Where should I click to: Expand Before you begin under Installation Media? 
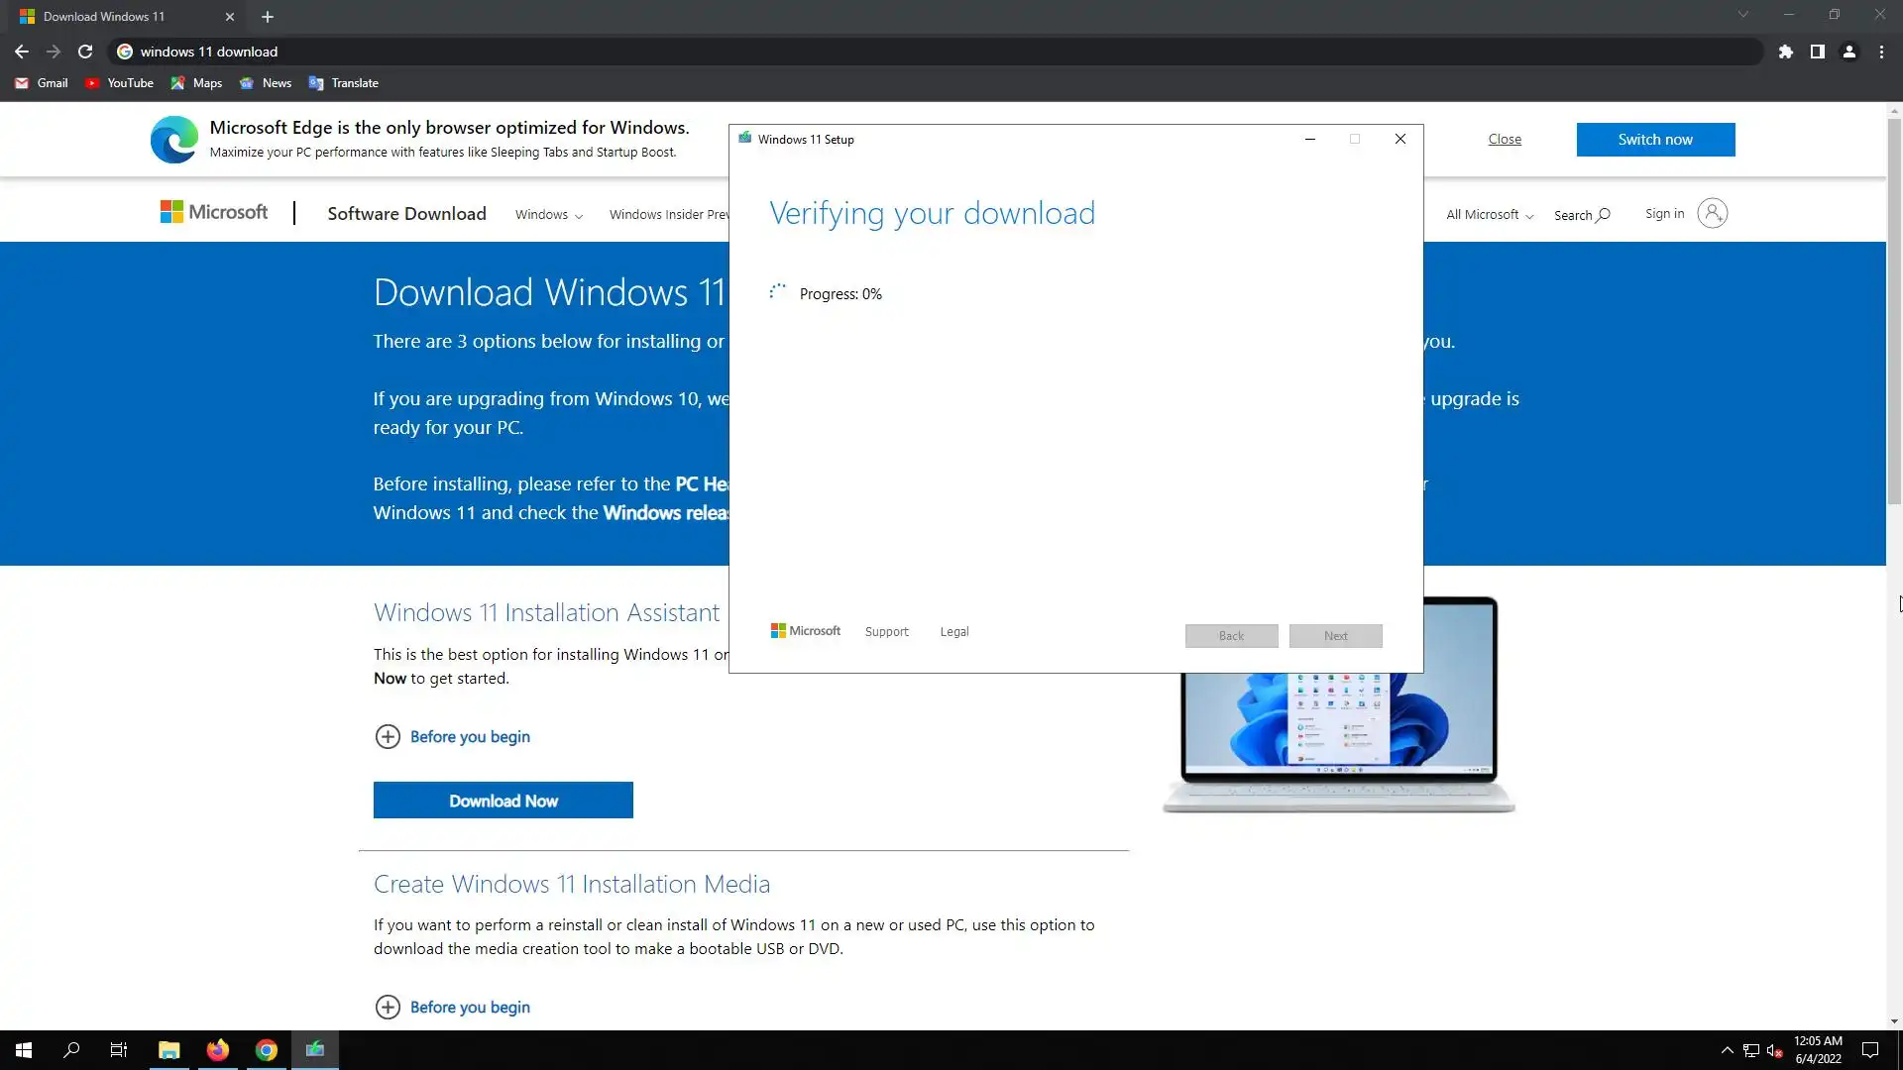tap(388, 1007)
